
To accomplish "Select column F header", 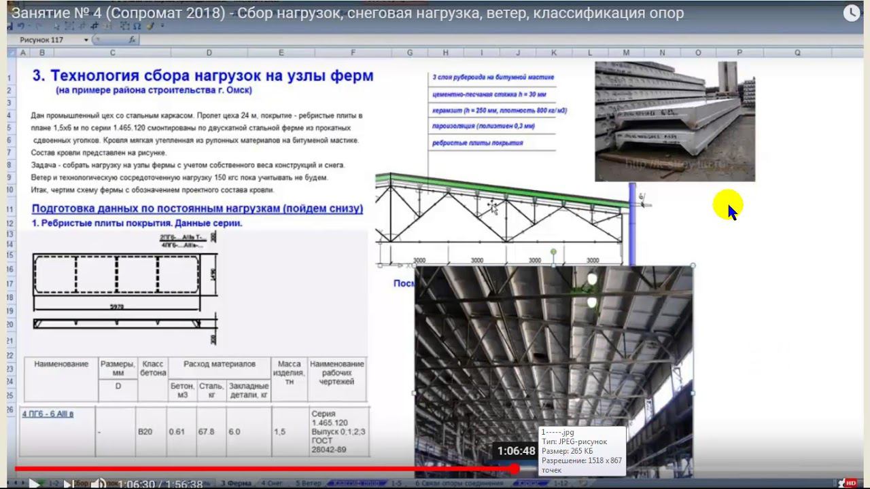I will [x=353, y=52].
